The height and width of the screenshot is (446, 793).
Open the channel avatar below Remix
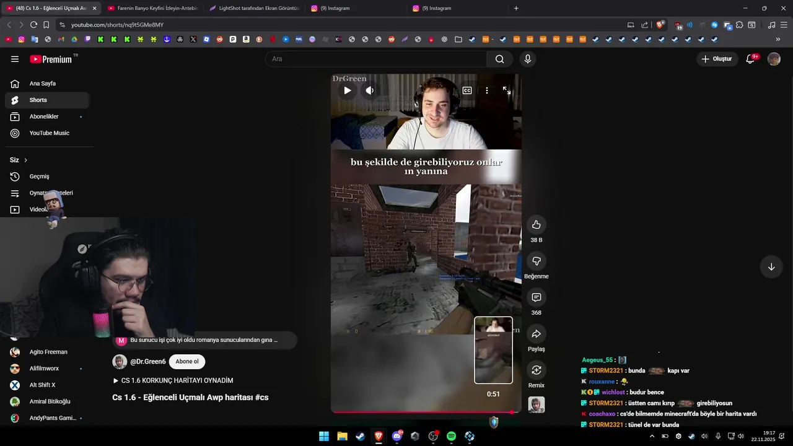537,404
